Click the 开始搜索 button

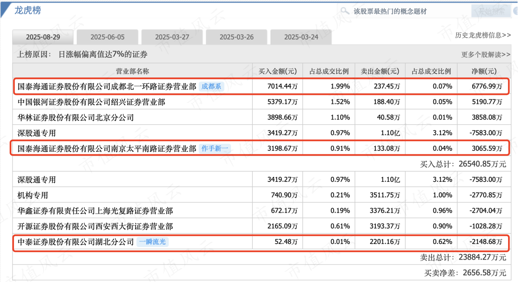point(491,11)
